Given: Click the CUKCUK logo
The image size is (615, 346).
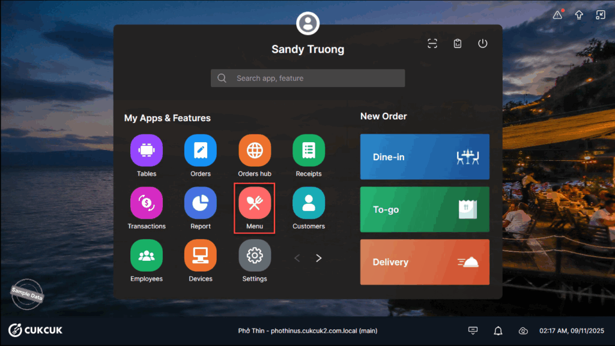Looking at the screenshot, I should [x=35, y=330].
